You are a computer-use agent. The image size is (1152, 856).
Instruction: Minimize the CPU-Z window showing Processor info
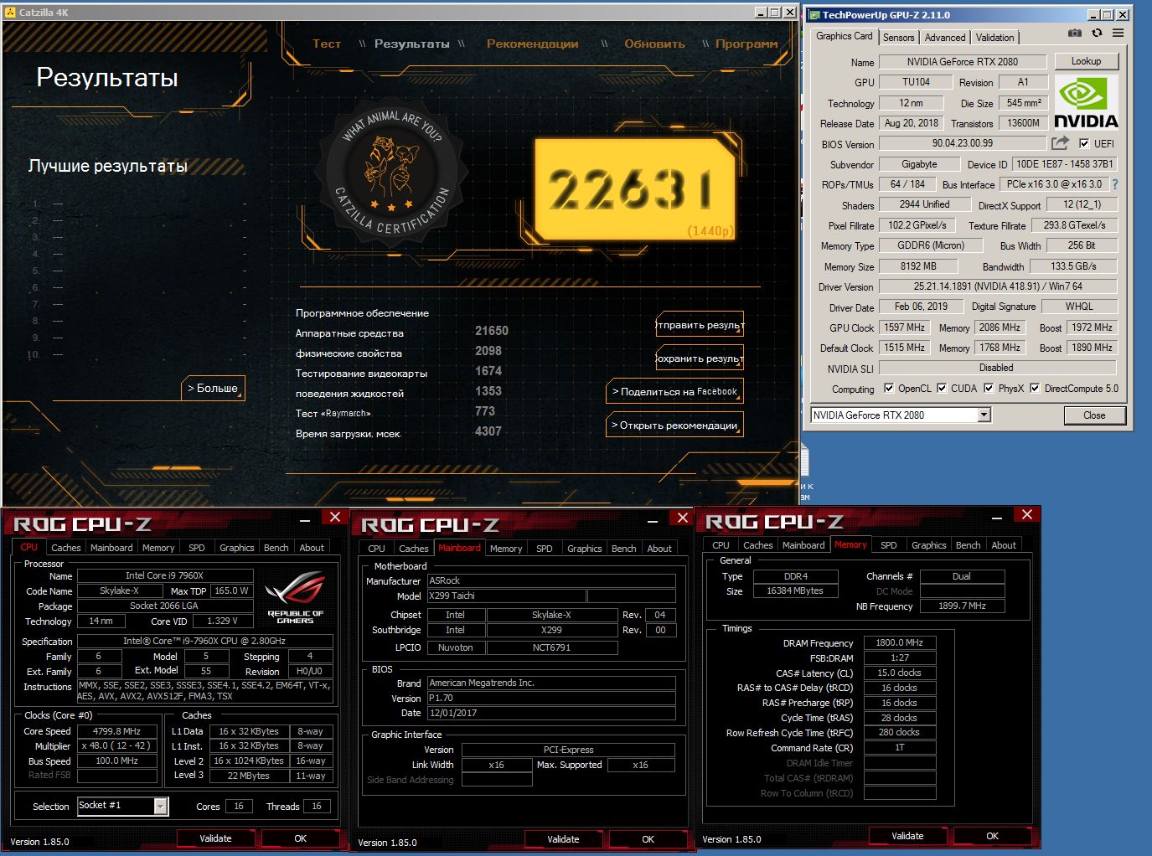click(306, 519)
